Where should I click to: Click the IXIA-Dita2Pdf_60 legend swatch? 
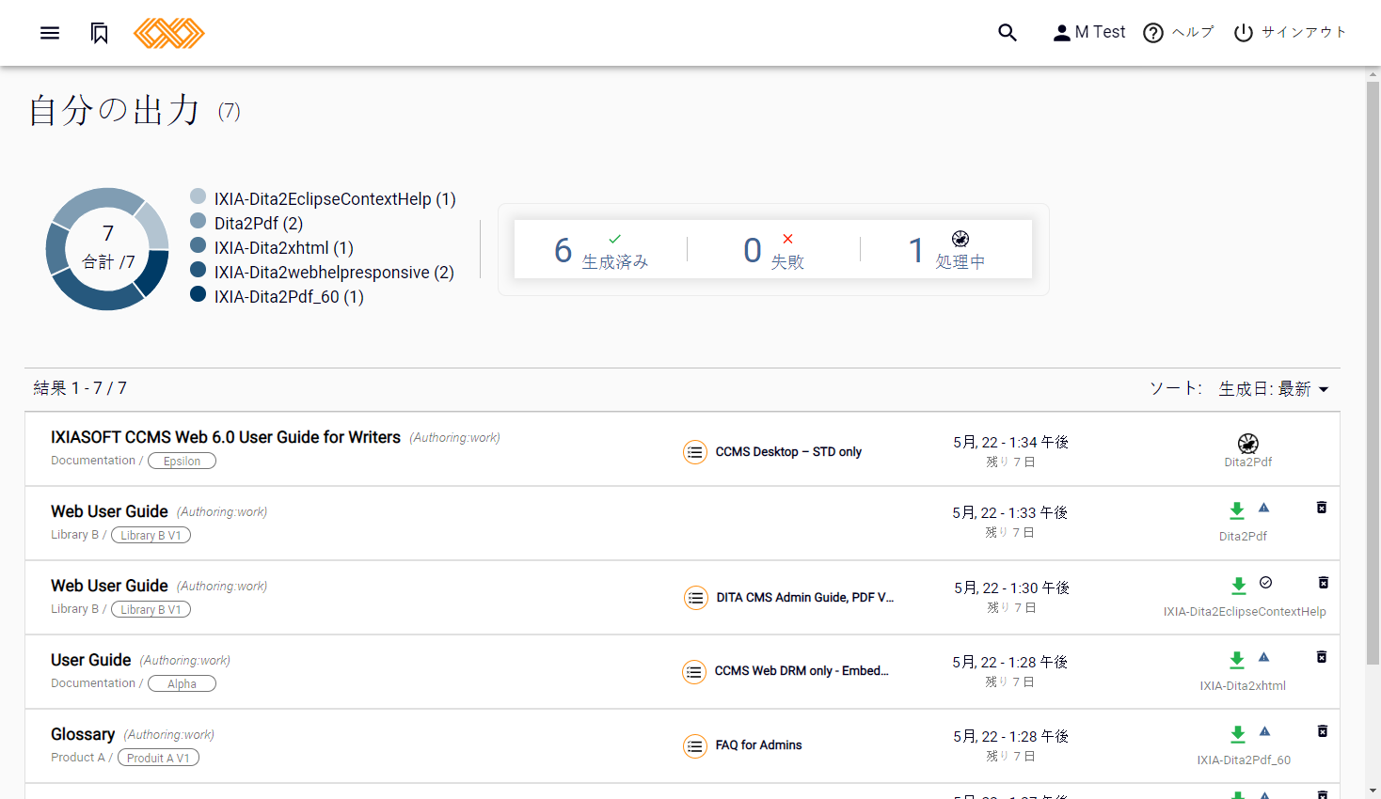click(198, 294)
